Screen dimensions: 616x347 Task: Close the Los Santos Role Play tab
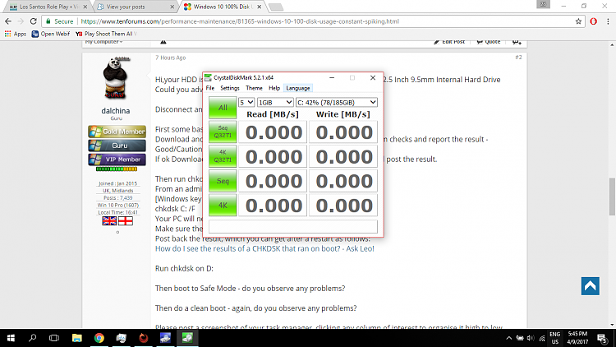click(x=85, y=7)
